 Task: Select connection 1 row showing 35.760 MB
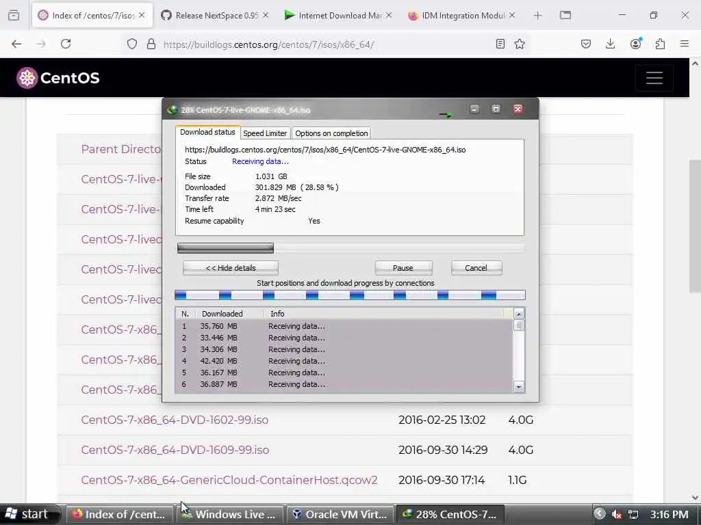(x=344, y=326)
